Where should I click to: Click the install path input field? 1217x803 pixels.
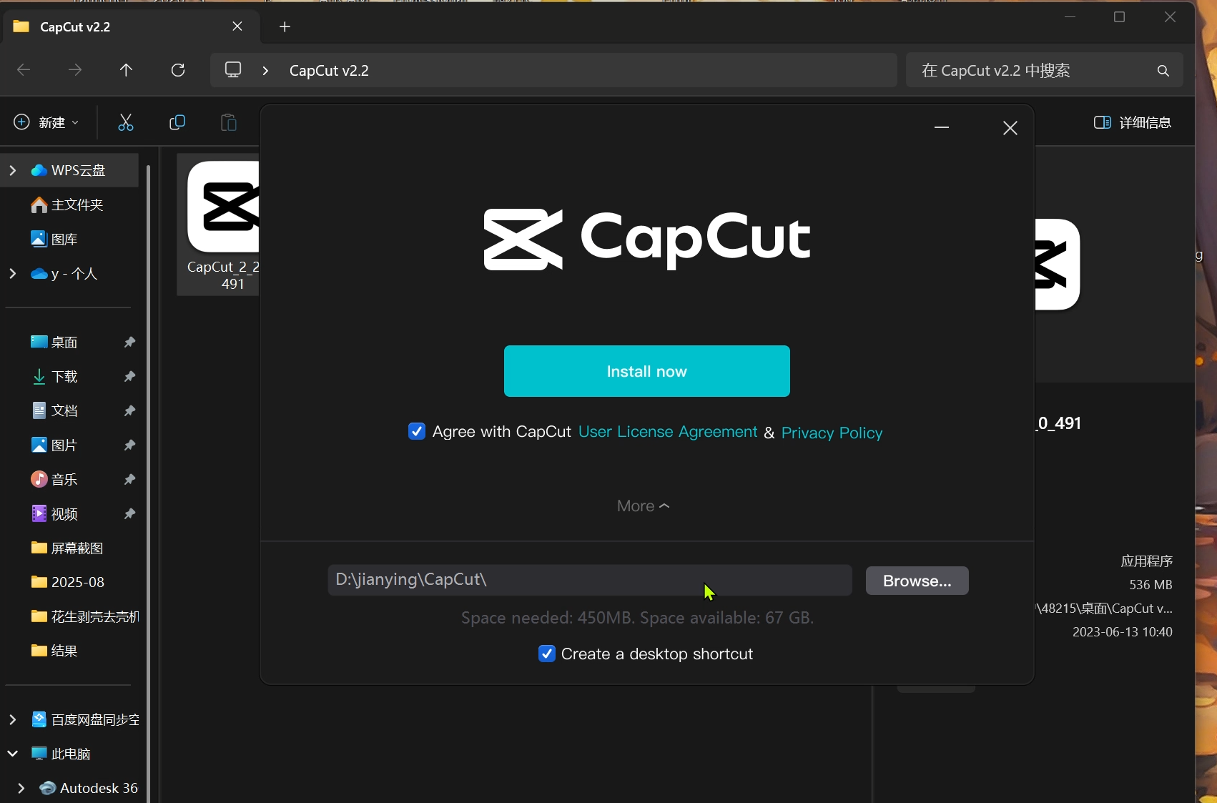(x=590, y=580)
